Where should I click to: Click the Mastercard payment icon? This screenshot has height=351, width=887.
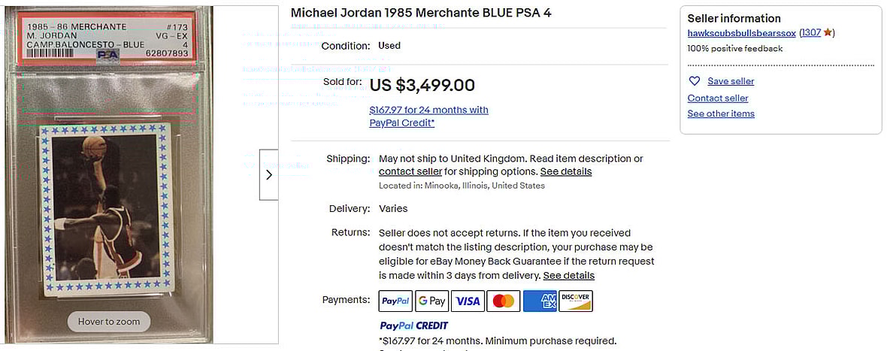click(504, 301)
